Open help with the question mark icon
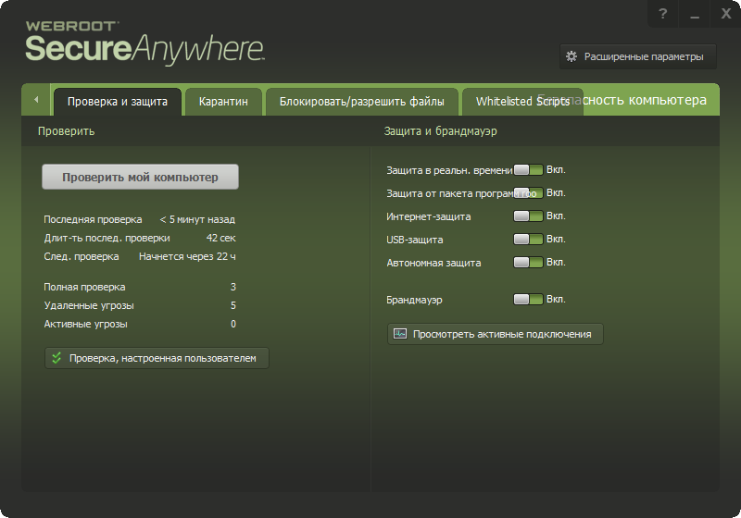 (x=663, y=14)
